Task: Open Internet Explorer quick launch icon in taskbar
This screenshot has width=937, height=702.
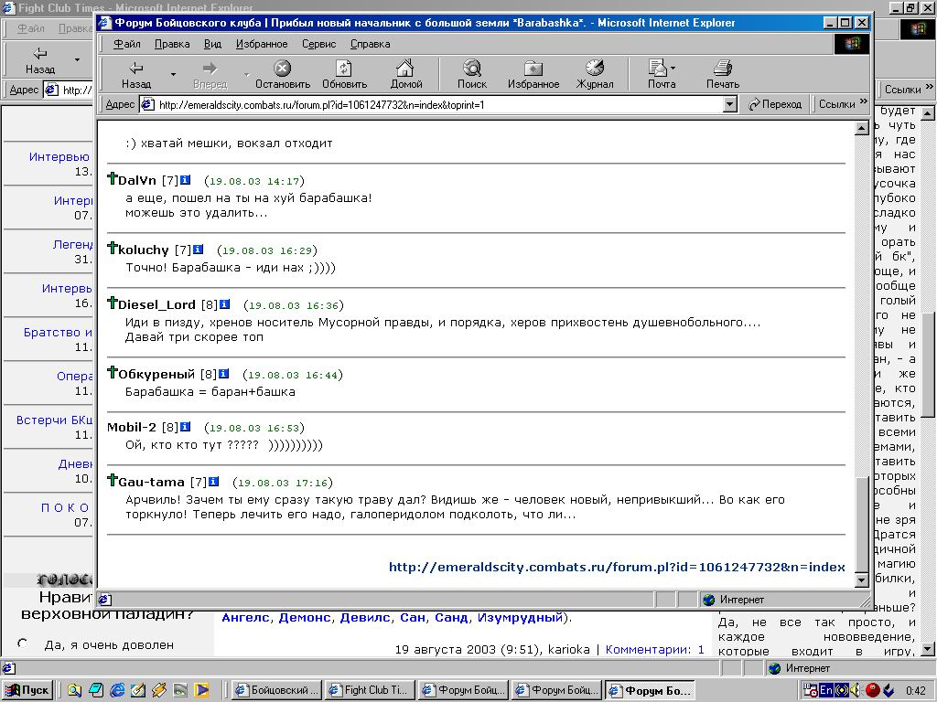Action: coord(117,690)
